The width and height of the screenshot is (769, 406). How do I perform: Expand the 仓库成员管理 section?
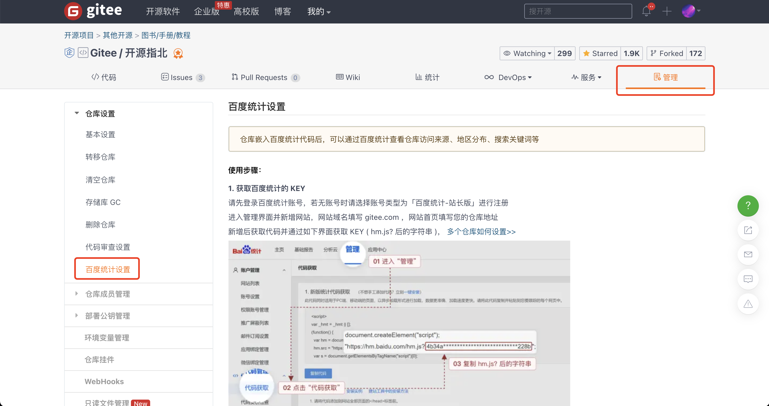click(107, 294)
